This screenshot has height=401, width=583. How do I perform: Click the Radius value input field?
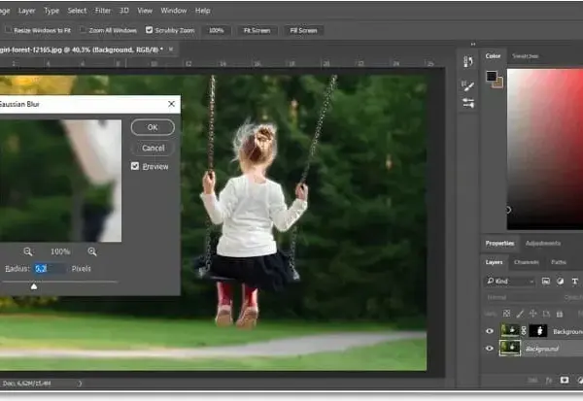pos(50,268)
